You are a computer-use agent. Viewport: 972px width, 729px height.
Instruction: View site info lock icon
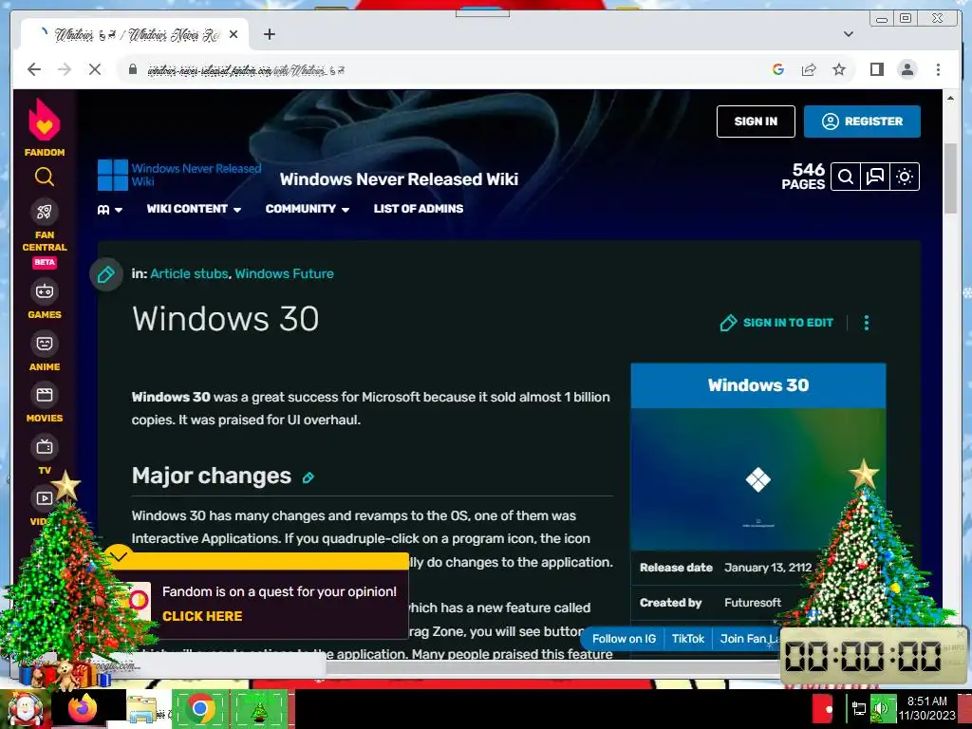pyautogui.click(x=133, y=69)
